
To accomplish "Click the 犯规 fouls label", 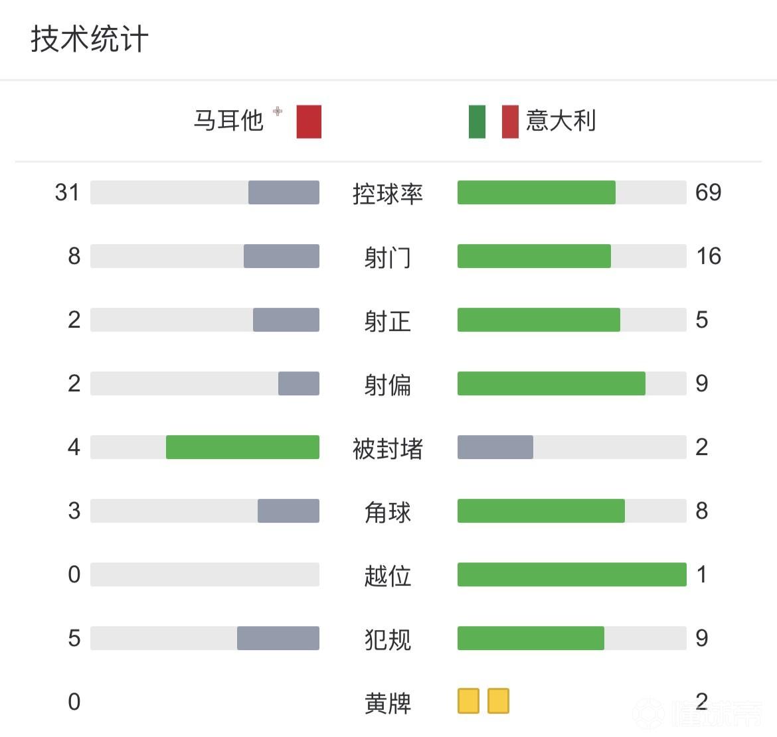I will click(x=387, y=639).
